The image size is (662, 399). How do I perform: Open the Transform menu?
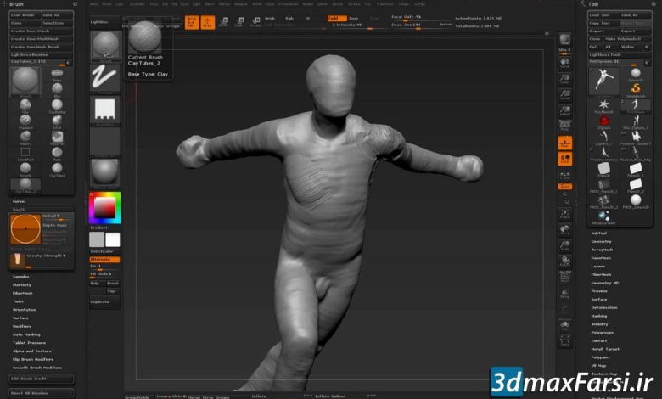384,3
